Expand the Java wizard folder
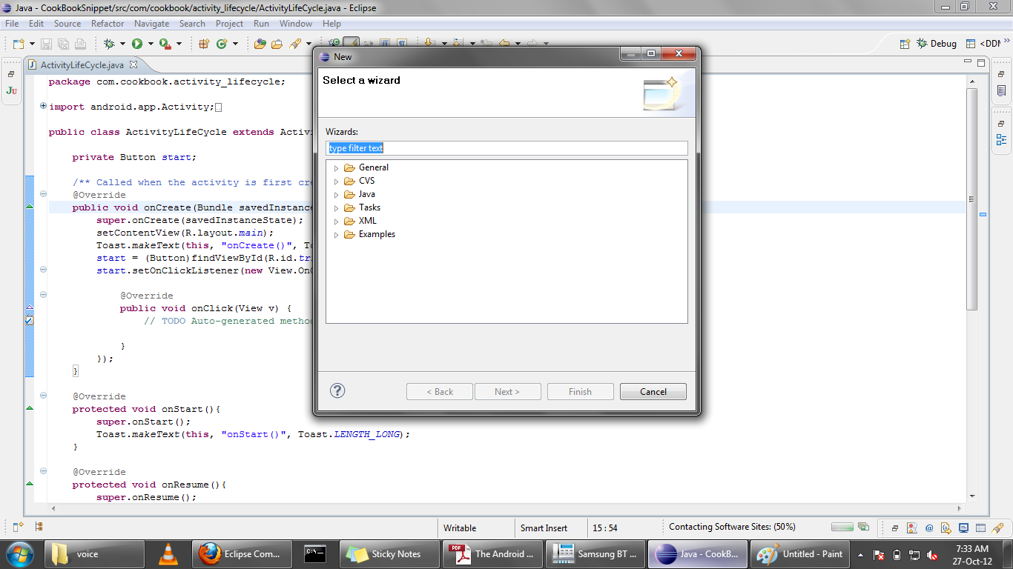The image size is (1013, 569). point(336,195)
